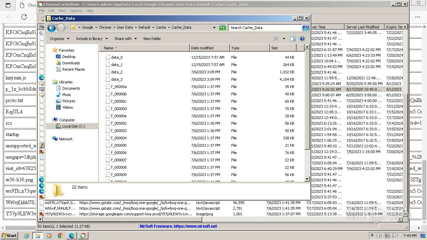Open Music library

tap(67, 95)
